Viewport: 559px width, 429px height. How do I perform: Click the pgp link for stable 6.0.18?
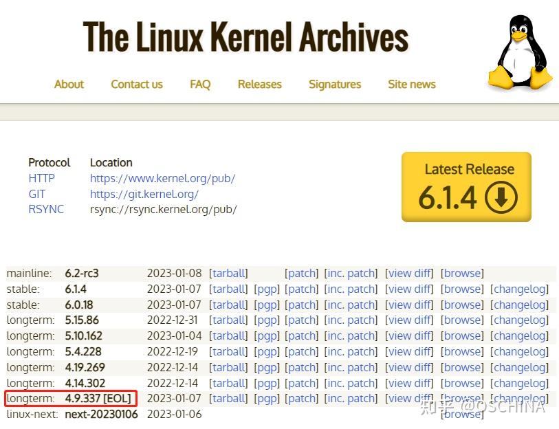(x=267, y=305)
